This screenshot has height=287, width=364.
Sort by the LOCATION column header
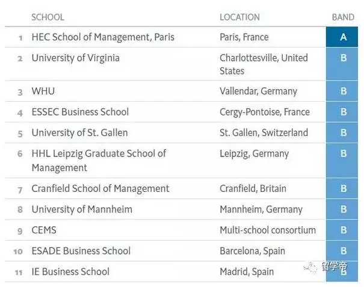click(239, 17)
